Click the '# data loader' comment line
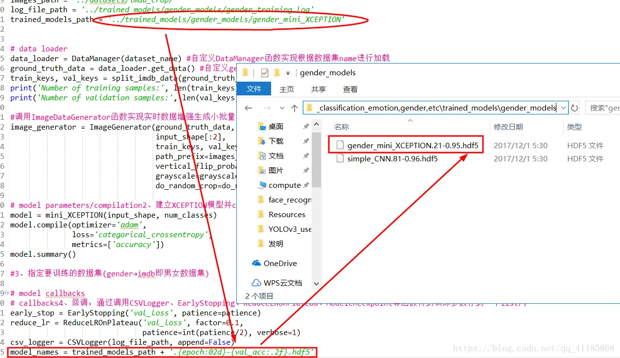This screenshot has height=358, width=620. (39, 48)
